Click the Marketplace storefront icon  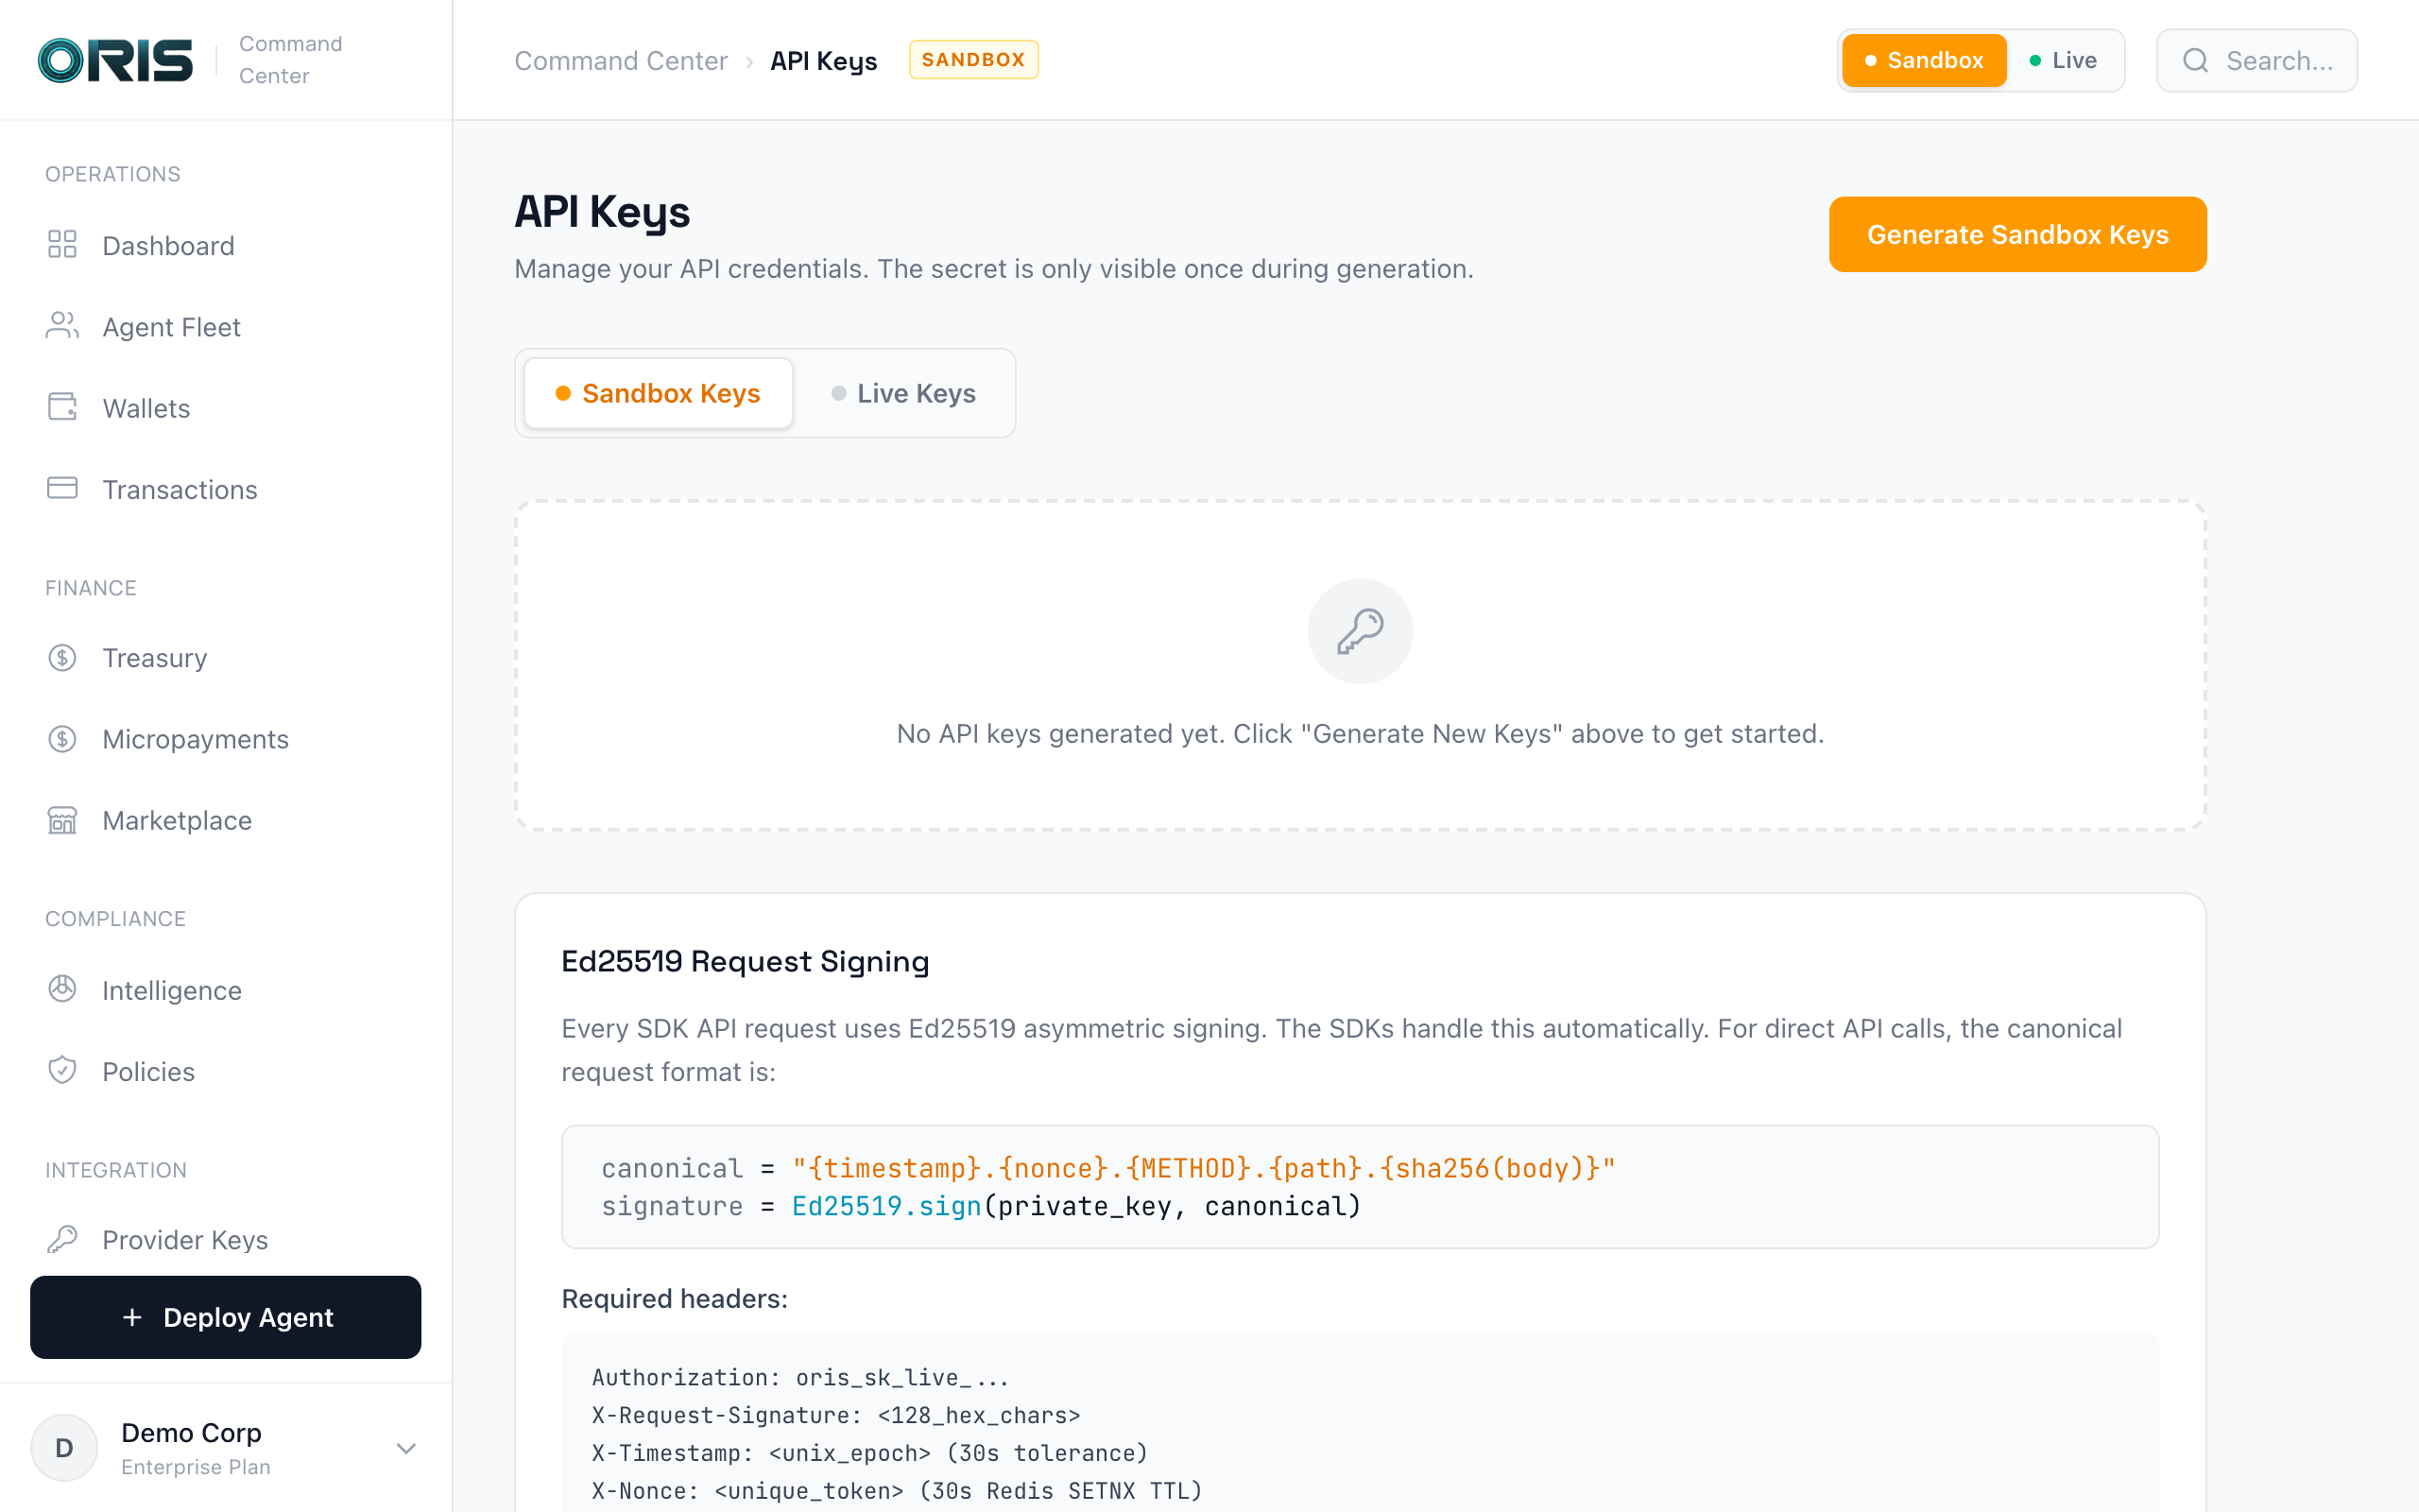coord(61,820)
